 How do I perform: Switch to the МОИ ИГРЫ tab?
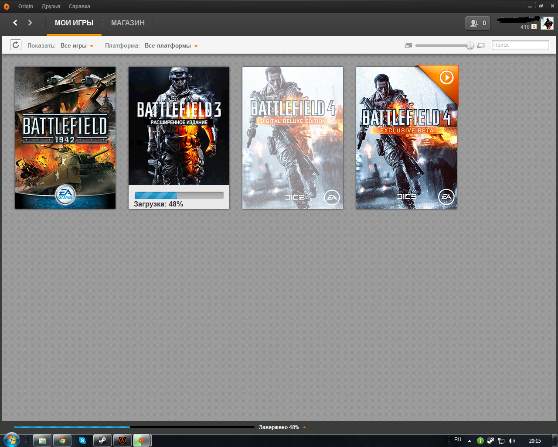(x=74, y=23)
